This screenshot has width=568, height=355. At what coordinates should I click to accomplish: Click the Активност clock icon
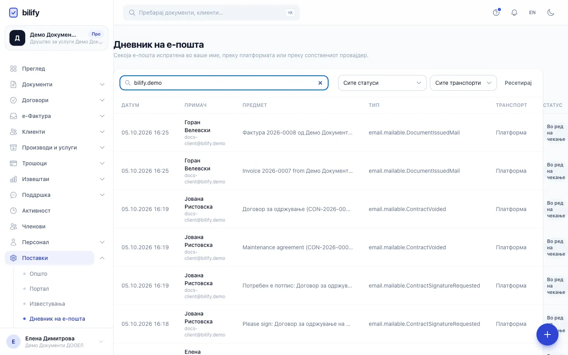pos(13,211)
